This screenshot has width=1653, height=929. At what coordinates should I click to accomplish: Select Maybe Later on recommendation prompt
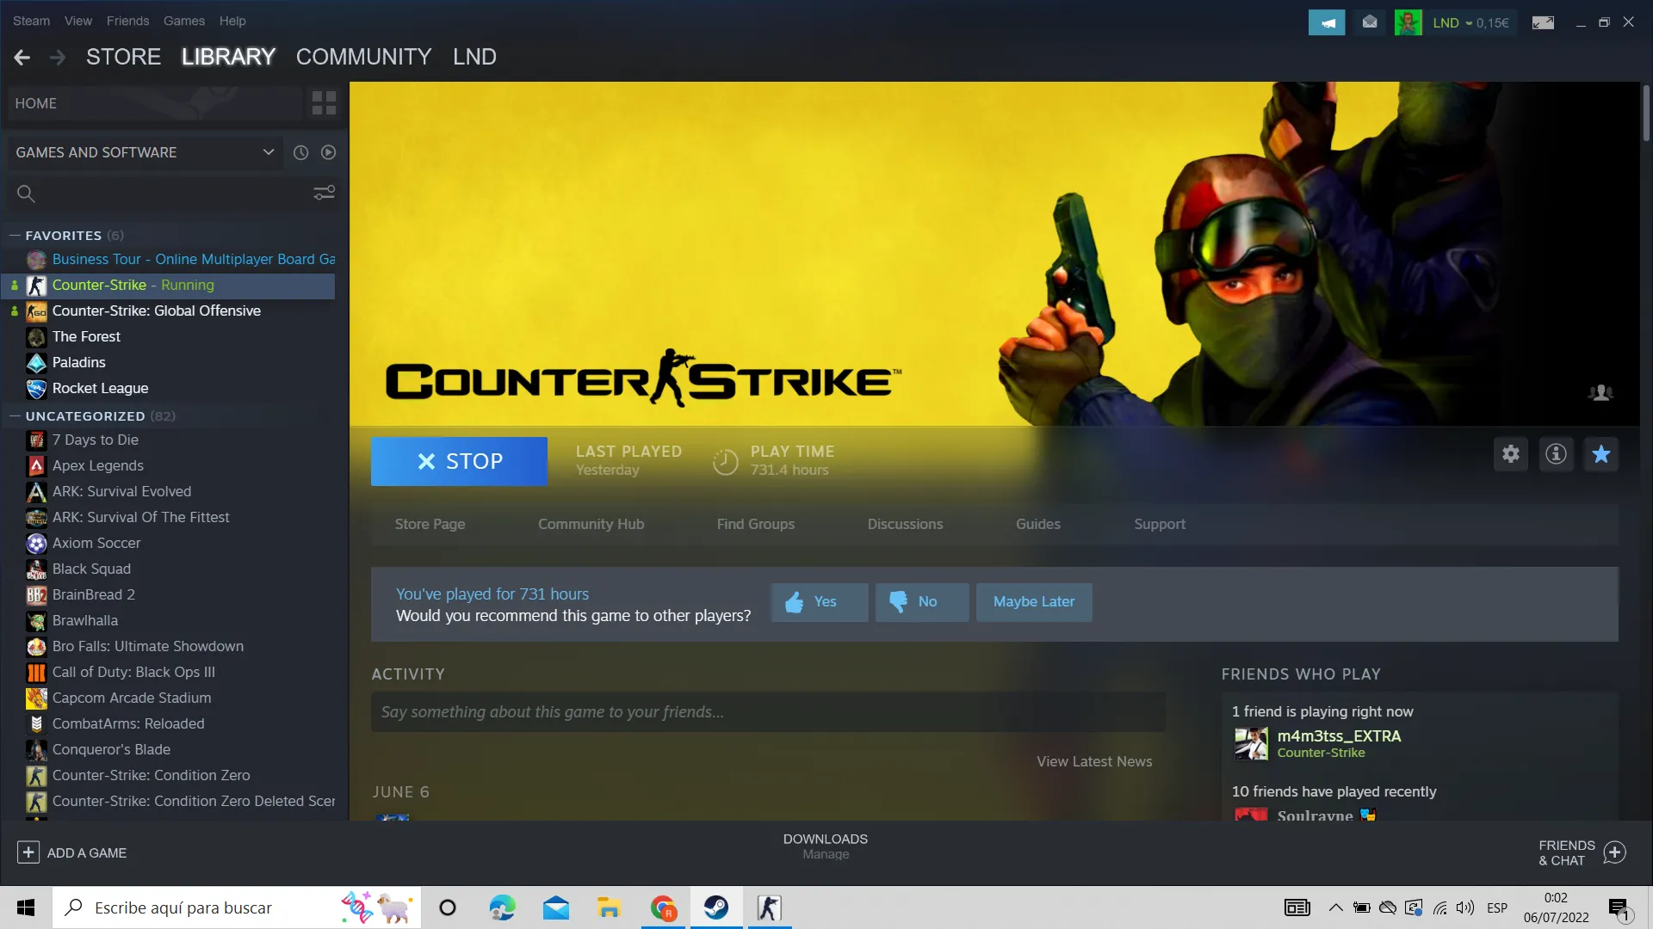click(x=1034, y=602)
